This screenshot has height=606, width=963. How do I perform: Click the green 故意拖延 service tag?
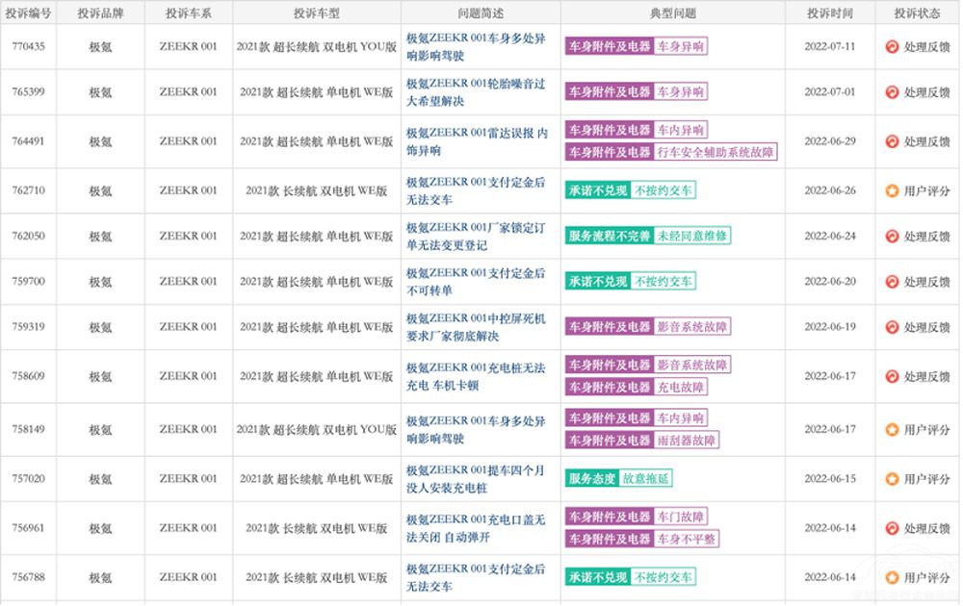coord(645,479)
